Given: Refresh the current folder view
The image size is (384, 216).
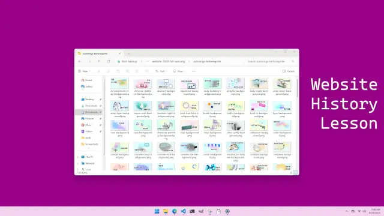Looking at the screenshot, I should pos(109,61).
